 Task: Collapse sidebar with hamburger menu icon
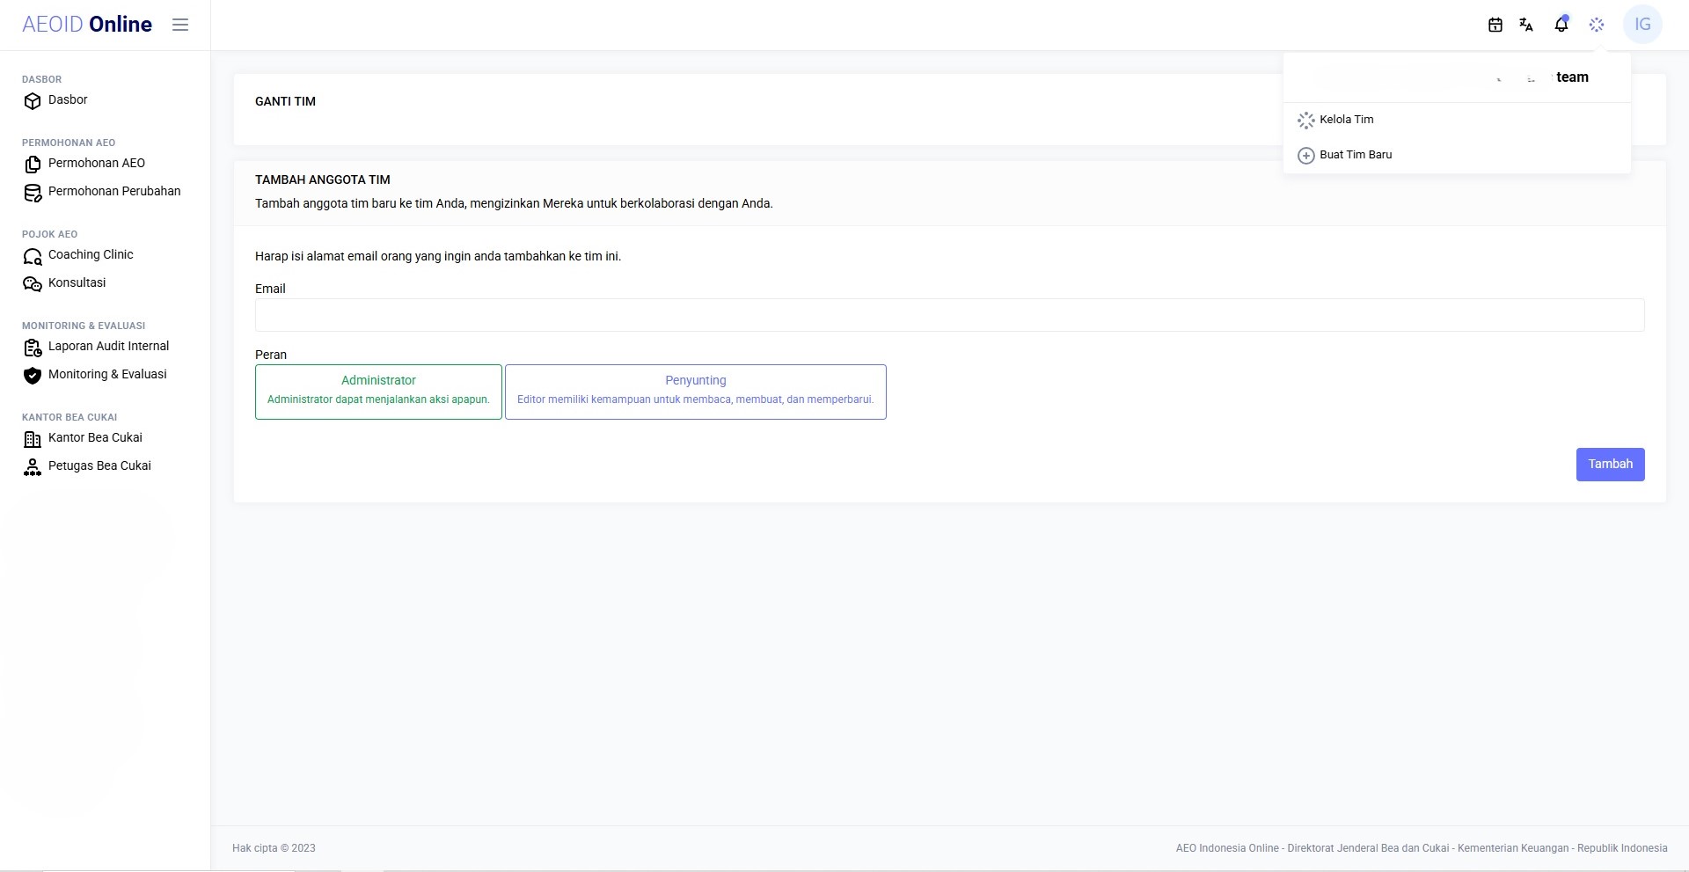click(x=180, y=25)
